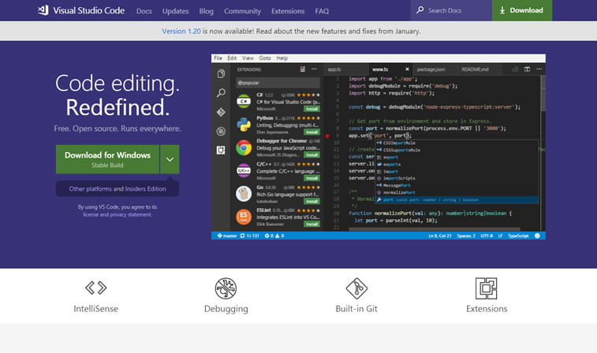Click Download for Windows Stable Build
The width and height of the screenshot is (597, 353).
107,159
